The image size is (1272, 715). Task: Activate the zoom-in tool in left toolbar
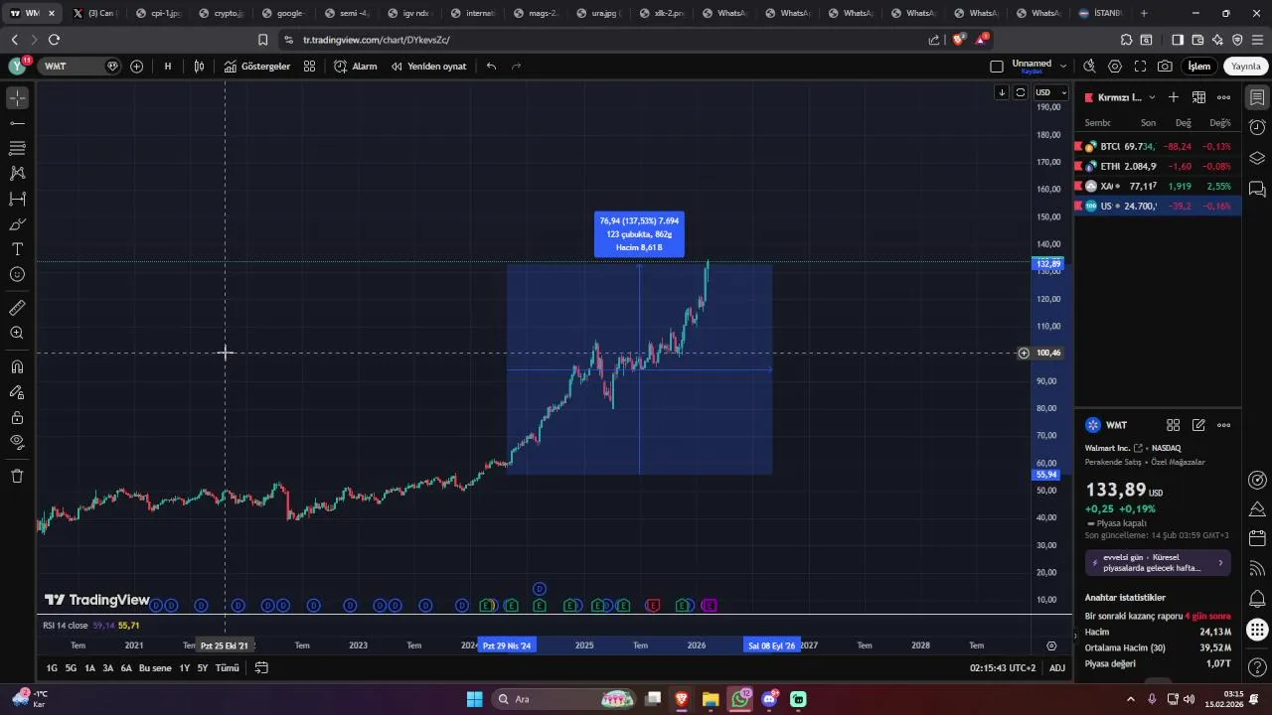click(17, 334)
